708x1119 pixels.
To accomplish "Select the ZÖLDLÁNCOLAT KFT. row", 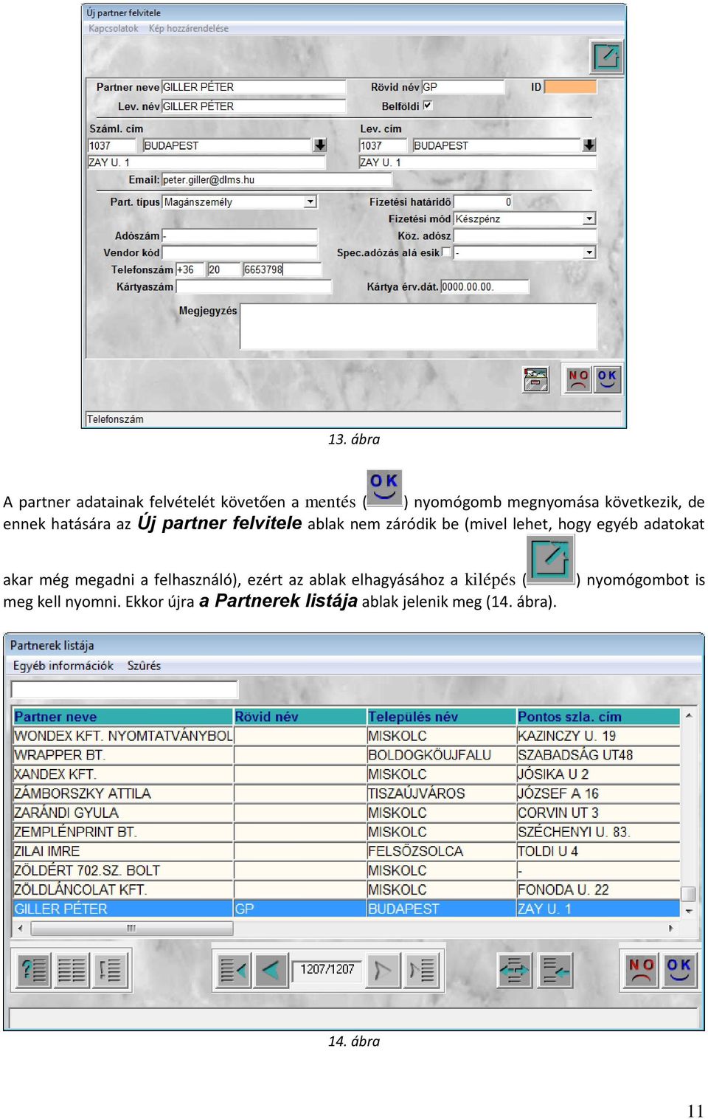I will click(x=346, y=889).
